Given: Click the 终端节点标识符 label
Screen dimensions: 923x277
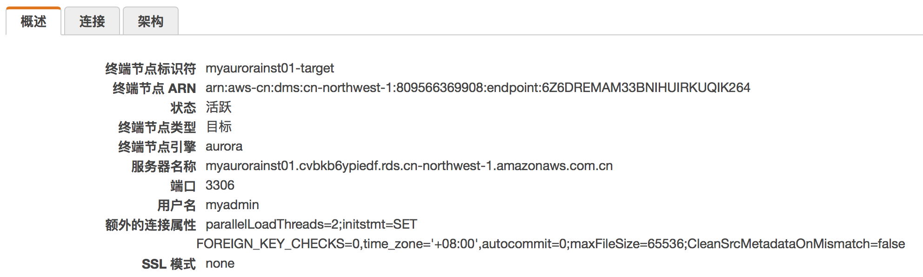Looking at the screenshot, I should click(150, 69).
